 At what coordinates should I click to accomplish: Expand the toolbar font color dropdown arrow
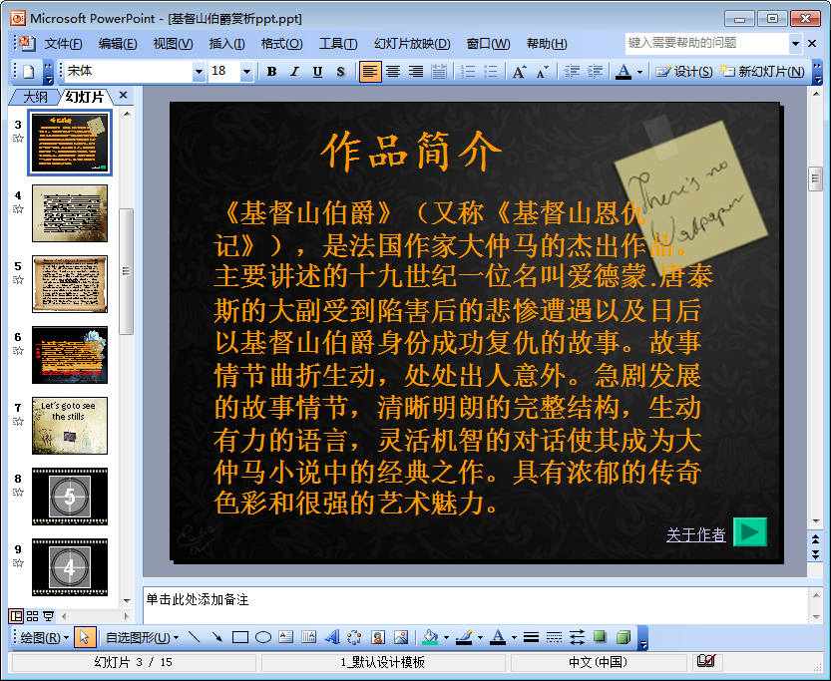(639, 72)
